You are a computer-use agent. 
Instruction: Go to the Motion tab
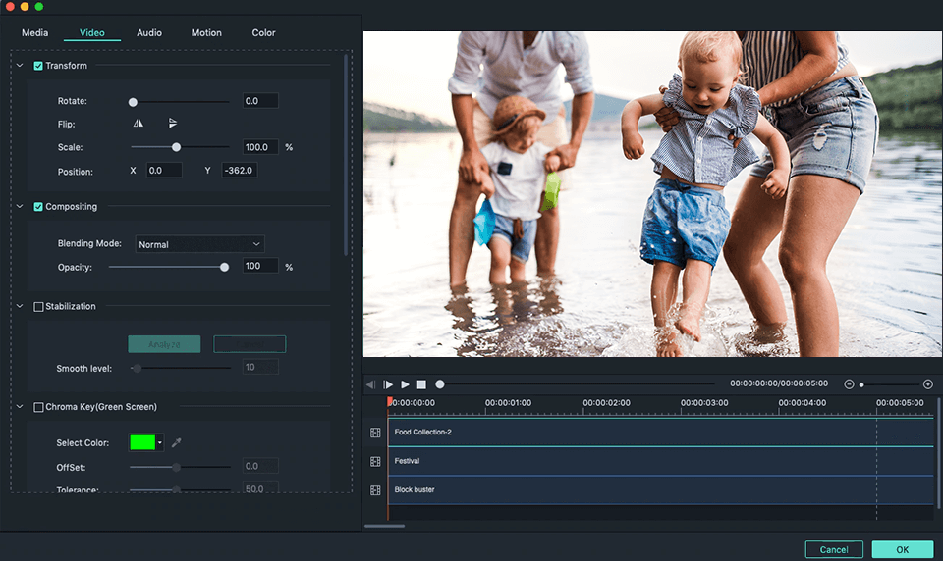[206, 33]
